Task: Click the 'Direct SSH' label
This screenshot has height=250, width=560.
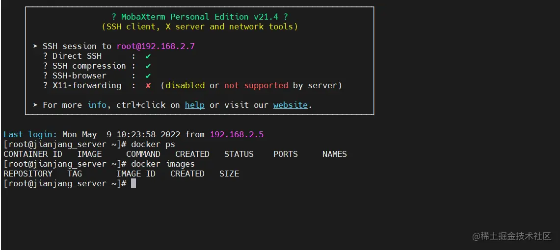Action: tap(77, 56)
